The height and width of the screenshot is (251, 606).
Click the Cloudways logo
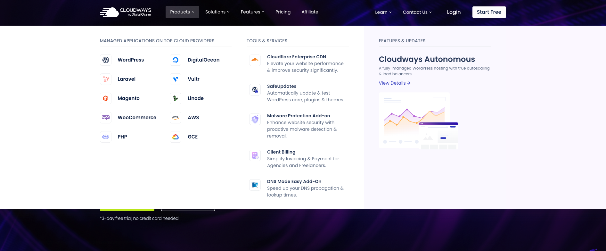[125, 12]
